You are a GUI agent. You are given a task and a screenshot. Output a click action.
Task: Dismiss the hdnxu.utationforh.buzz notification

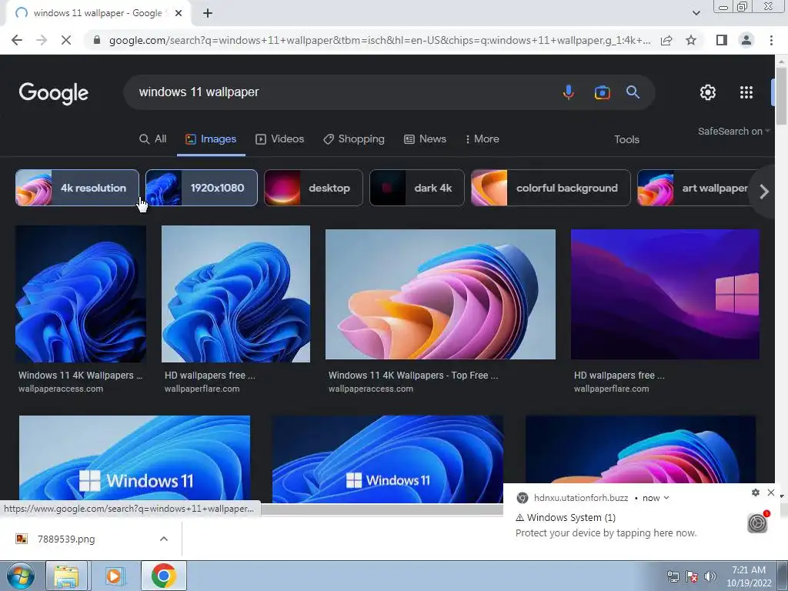[x=771, y=492]
